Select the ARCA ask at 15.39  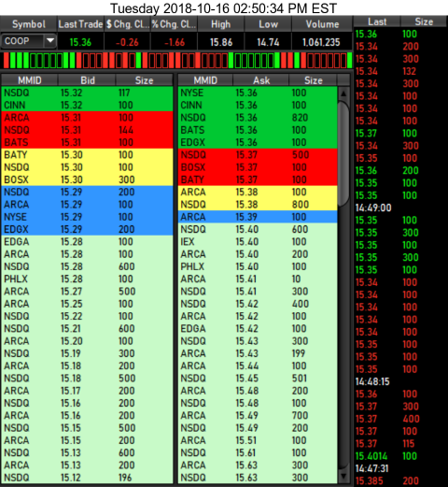[258, 217]
